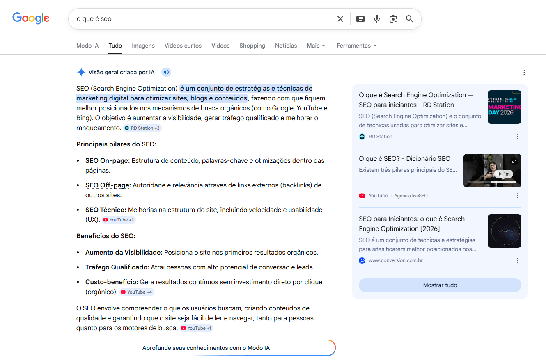Open 'O que é SEO? - Dicionário SEO' result

coord(404,158)
